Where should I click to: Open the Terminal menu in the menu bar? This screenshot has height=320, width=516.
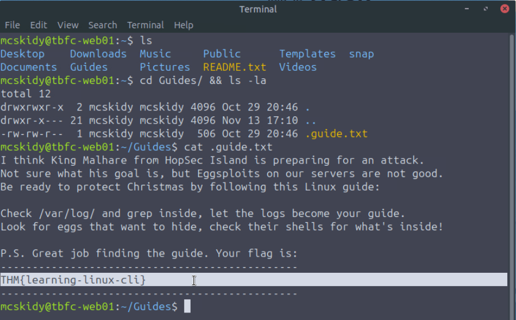pos(145,25)
